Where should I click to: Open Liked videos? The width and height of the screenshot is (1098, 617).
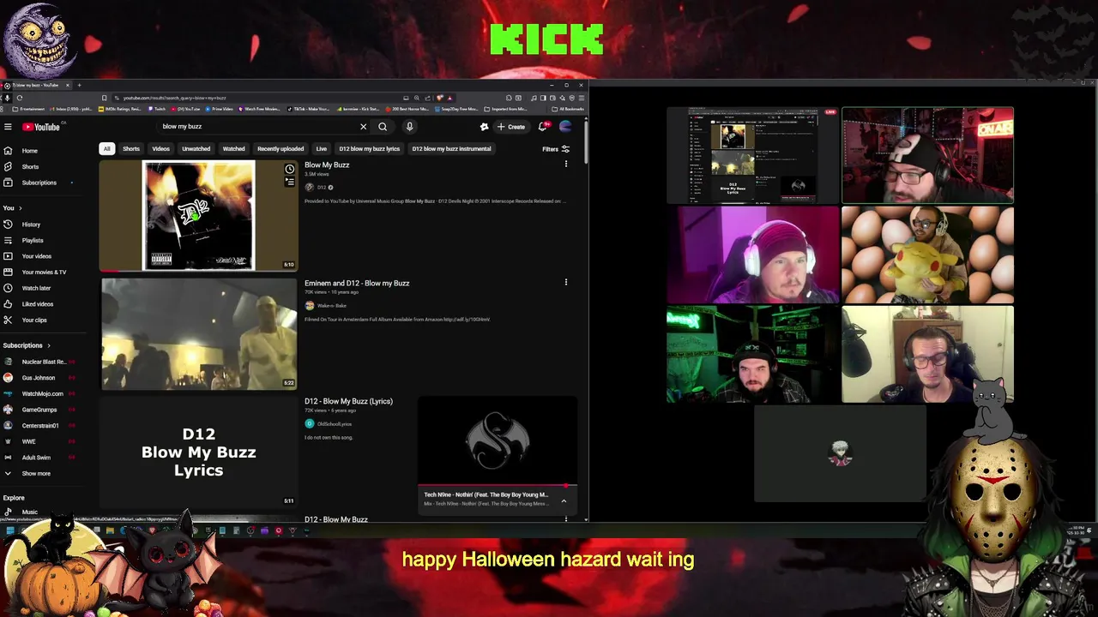pos(37,303)
